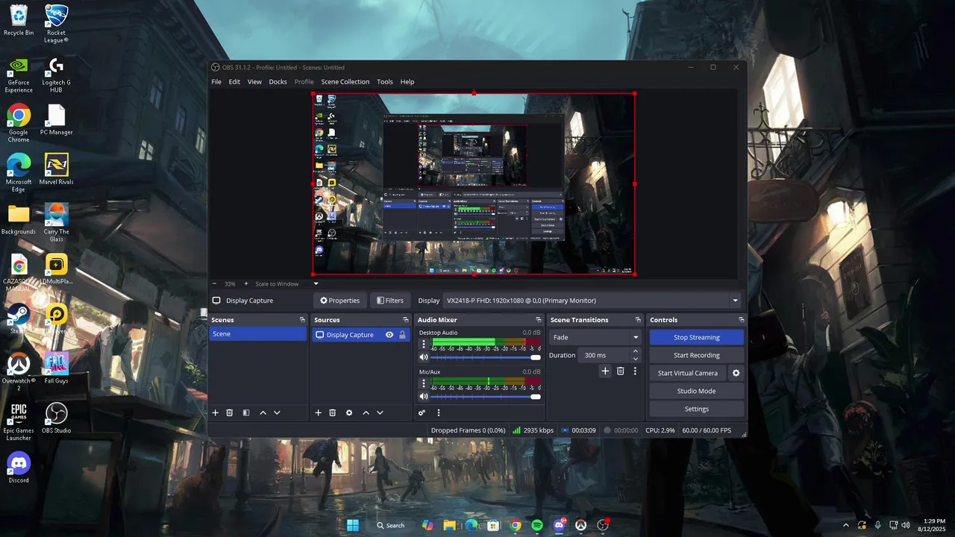955x537 pixels.
Task: Add a new scene with plus icon
Action: click(216, 412)
